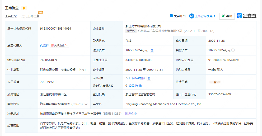Click 登记机关 value 浙江省市场监督管理局
262x136 pixels.
[140, 94]
